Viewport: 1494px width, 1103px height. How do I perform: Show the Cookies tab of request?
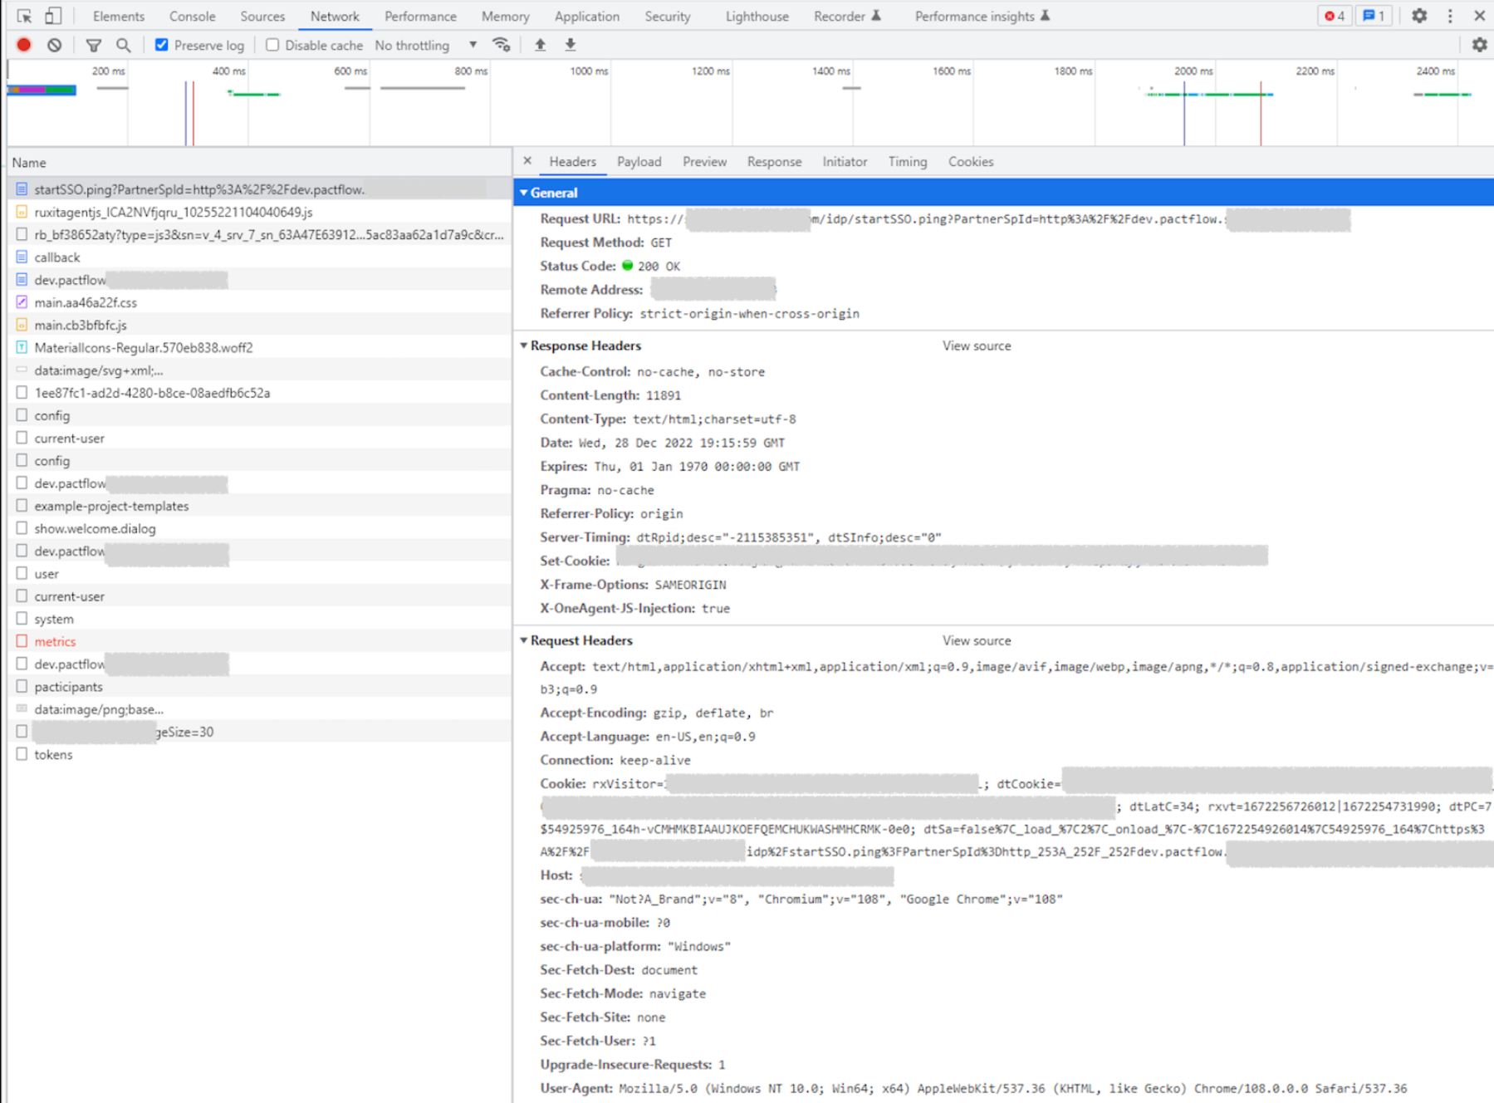point(971,162)
